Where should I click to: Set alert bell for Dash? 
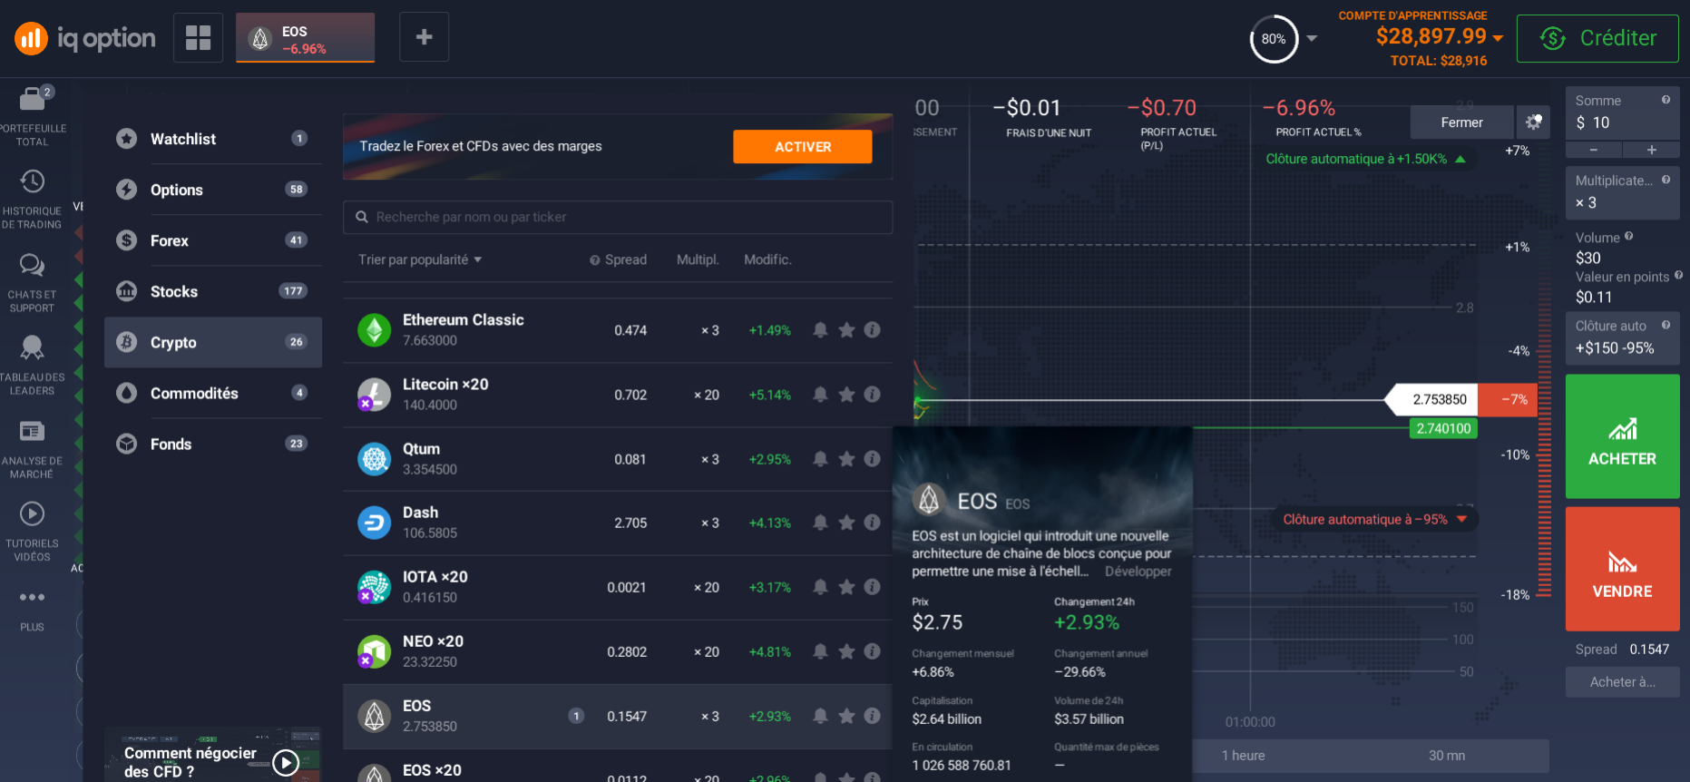click(x=820, y=523)
